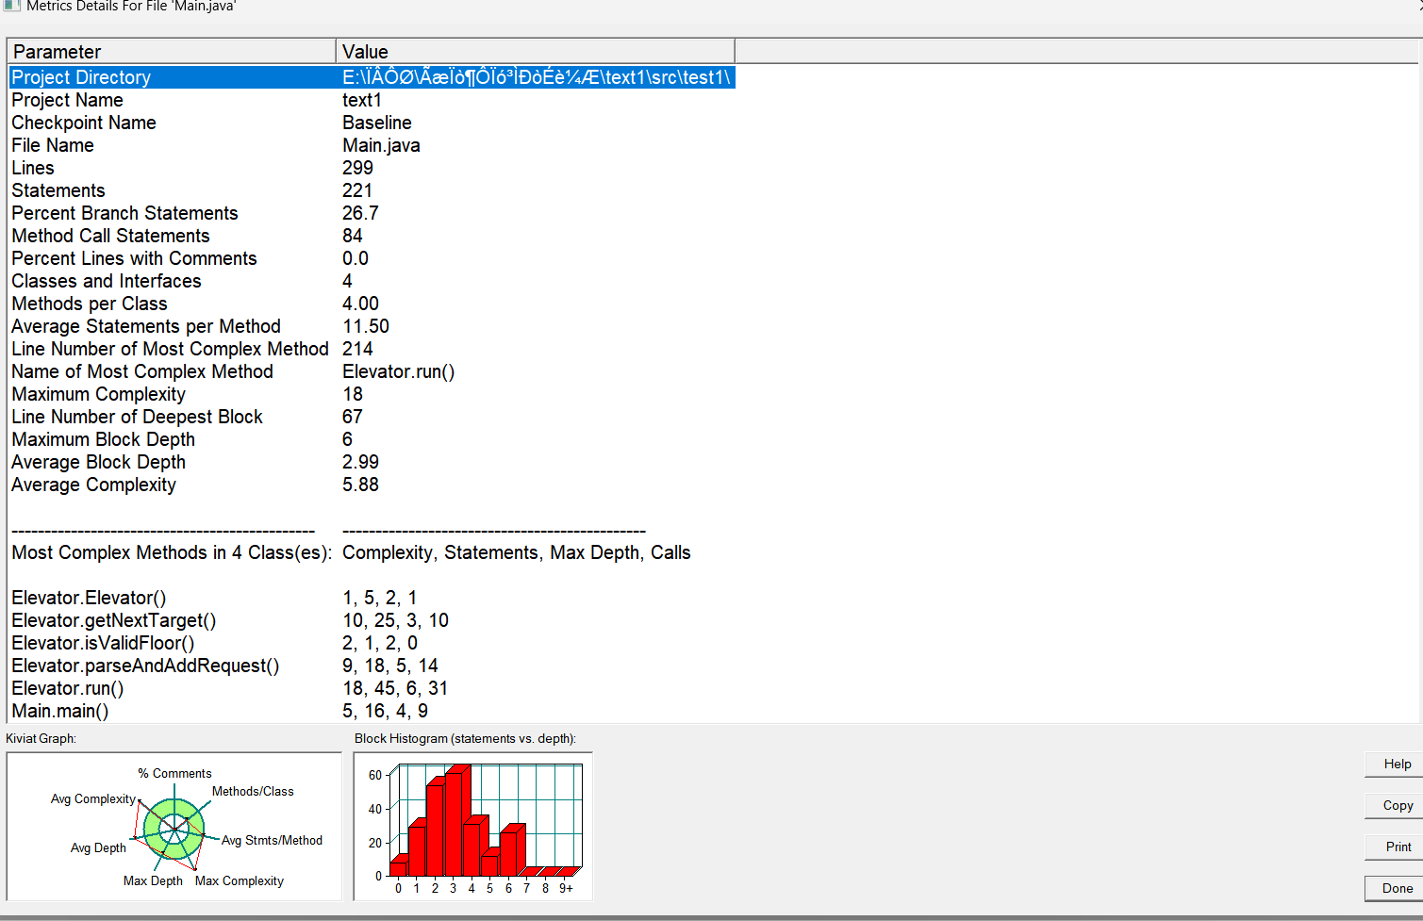Click the Block Histogram chart
This screenshot has height=921, width=1423.
473,827
